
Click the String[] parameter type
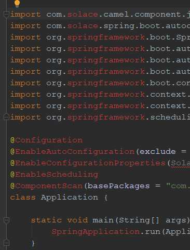click(x=139, y=220)
